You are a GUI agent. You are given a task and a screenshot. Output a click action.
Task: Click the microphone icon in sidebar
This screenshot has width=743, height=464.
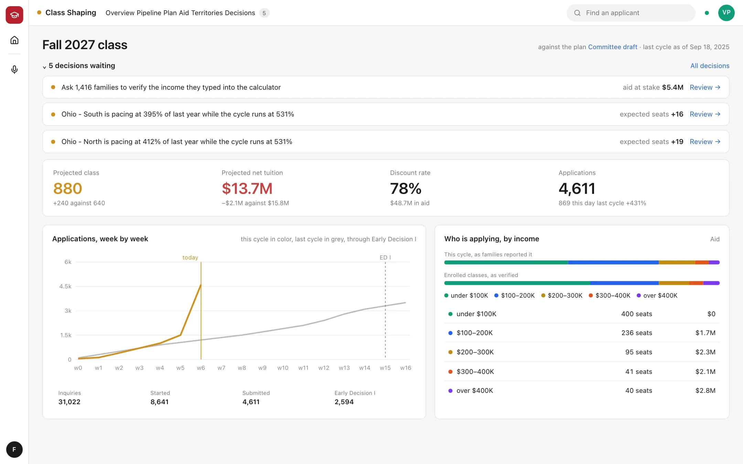[x=14, y=69]
